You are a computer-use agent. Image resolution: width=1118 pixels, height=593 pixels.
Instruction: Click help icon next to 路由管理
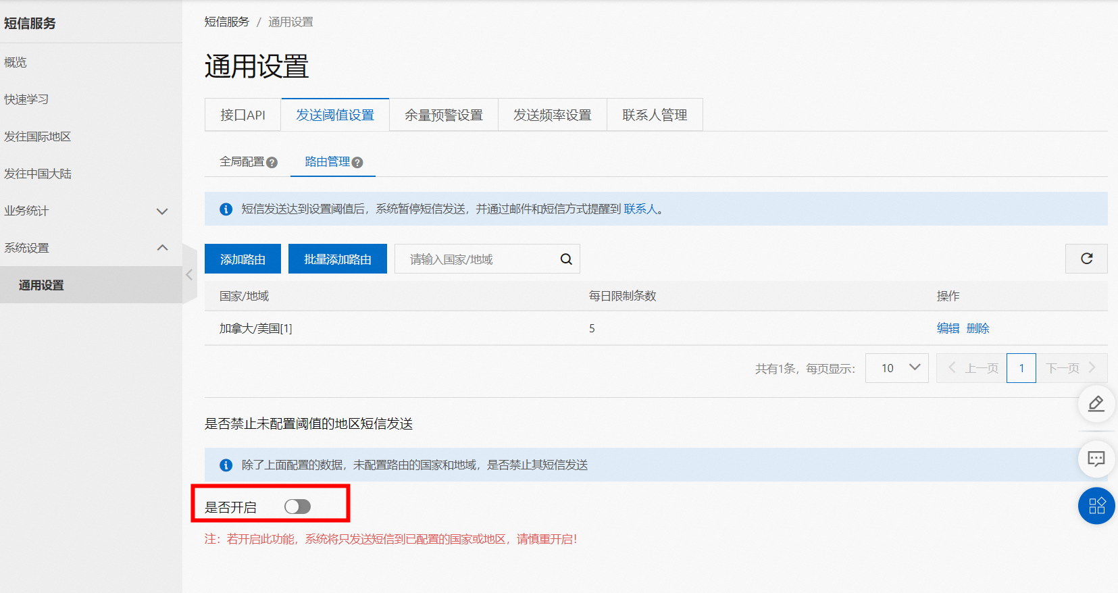357,162
